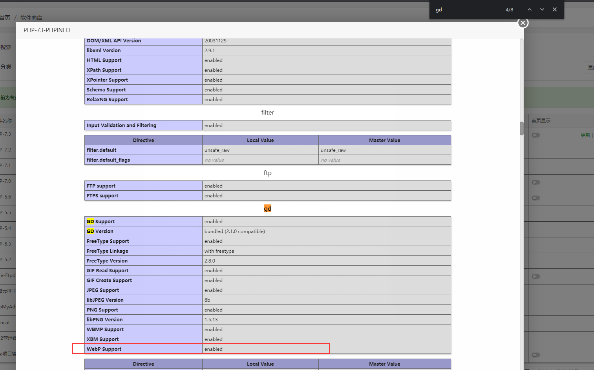Image resolution: width=594 pixels, height=370 pixels.
Task: Jump to previous find match arrow
Action: coord(529,10)
